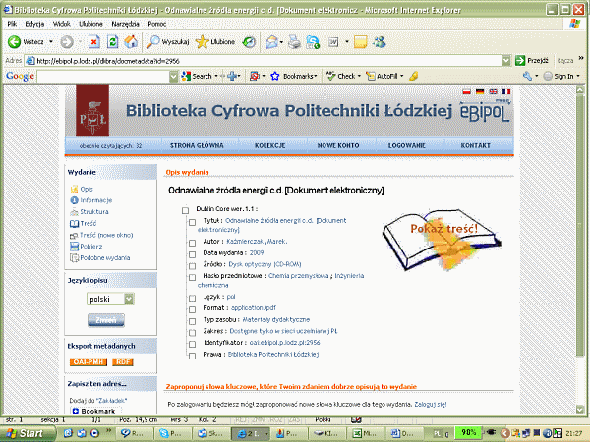This screenshot has height=442, width=590.
Task: Open Podobne wydania link
Action: click(104, 257)
